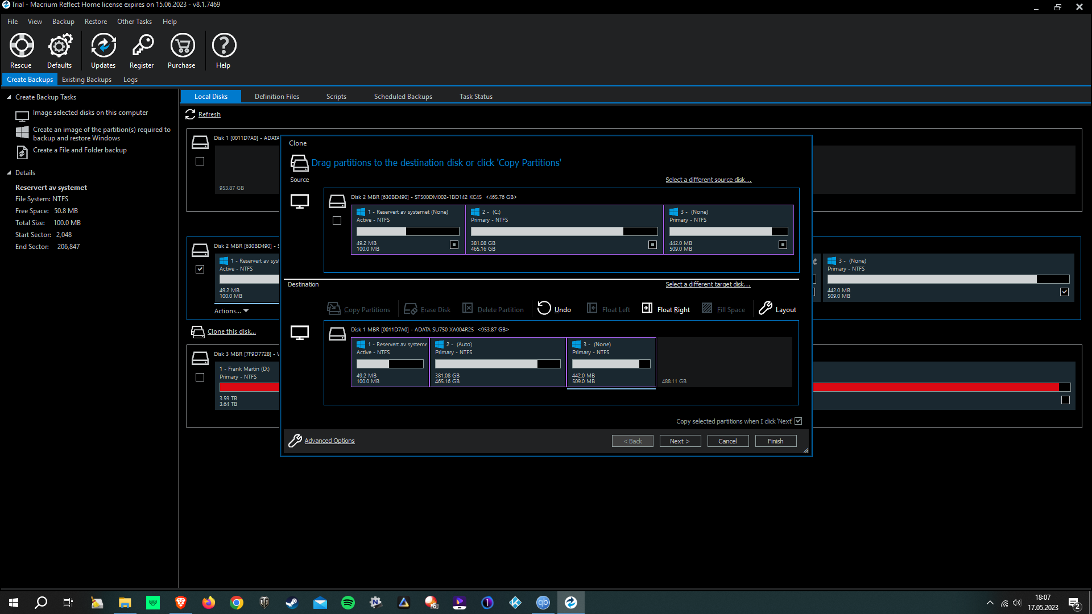Click destination partition 2 (Auto) usage bar
This screenshot has height=614, width=1092.
(498, 364)
